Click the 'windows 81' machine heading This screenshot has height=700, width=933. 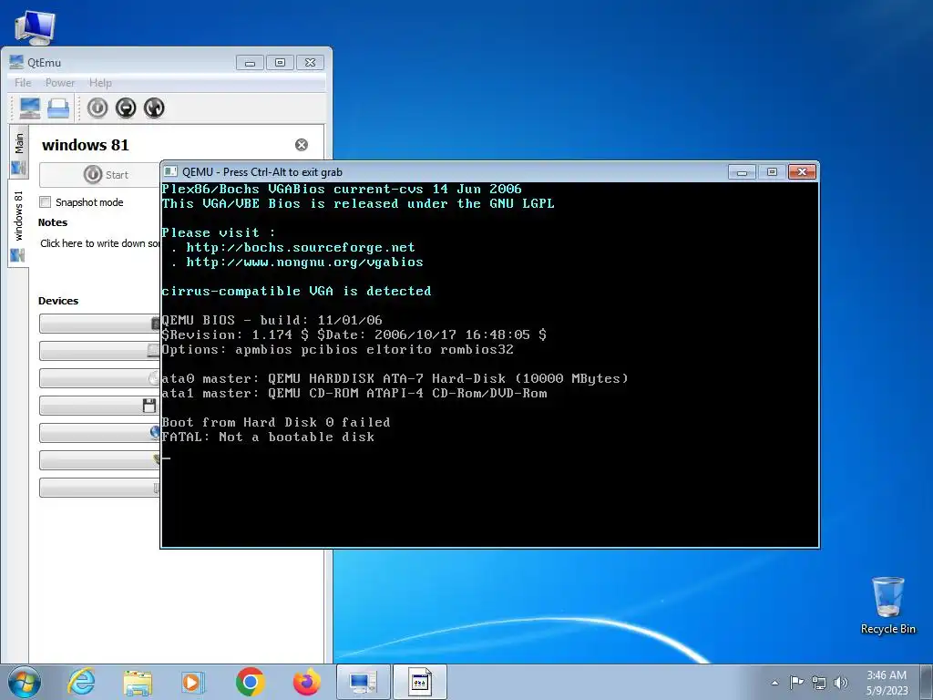[x=85, y=145]
